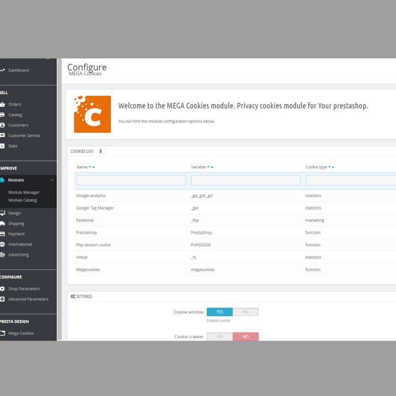Click the International globe icon
This screenshot has width=396, height=396.
pyautogui.click(x=2, y=244)
